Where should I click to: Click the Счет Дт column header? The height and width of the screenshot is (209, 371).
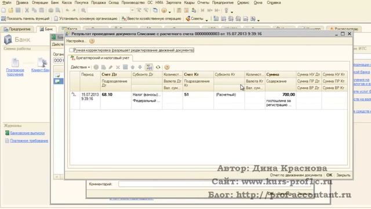click(116, 74)
